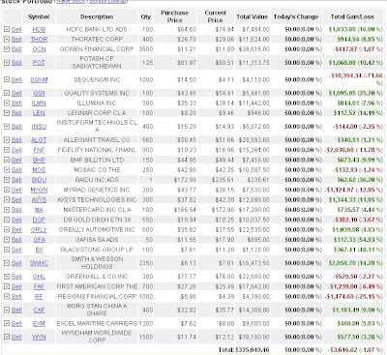This screenshot has width=387, height=355.
Task: Open the SWHC symbol link
Action: coord(39,263)
